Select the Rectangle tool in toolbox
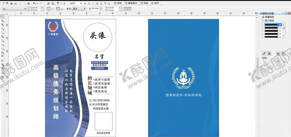 (x=2, y=40)
